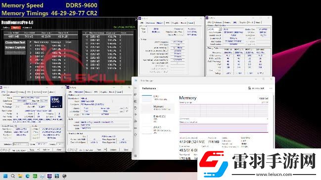
Task: Click Intel Core logo in CPU-Z CPU window
Action: [56, 102]
